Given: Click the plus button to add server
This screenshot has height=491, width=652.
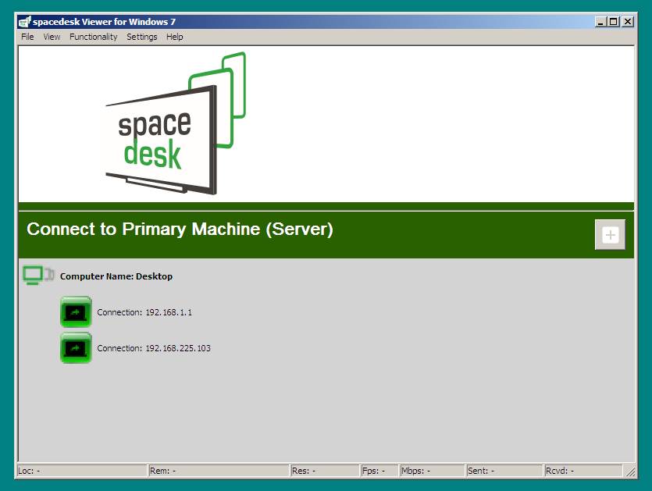Looking at the screenshot, I should (x=610, y=235).
